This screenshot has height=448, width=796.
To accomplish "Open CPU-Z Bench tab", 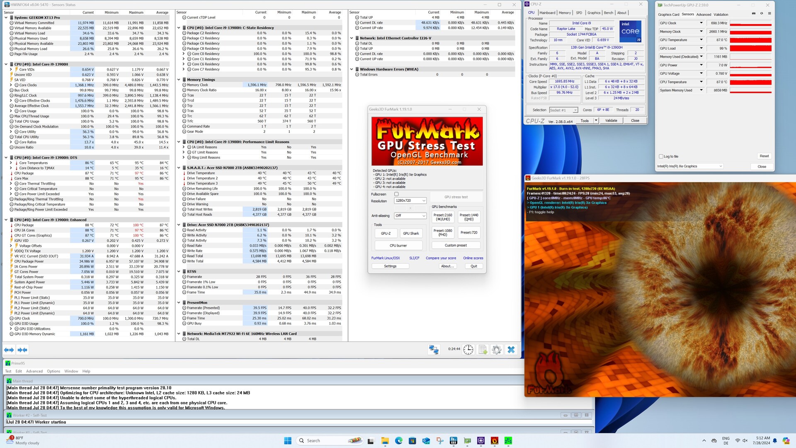I will coord(608,13).
